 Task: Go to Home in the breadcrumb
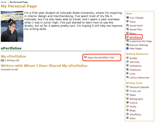tap(3, 2)
